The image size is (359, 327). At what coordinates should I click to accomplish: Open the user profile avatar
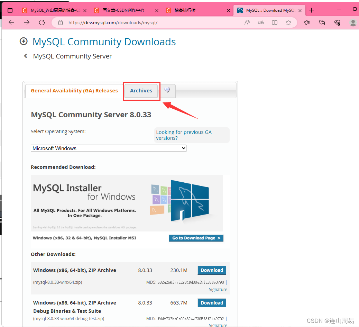point(353,22)
